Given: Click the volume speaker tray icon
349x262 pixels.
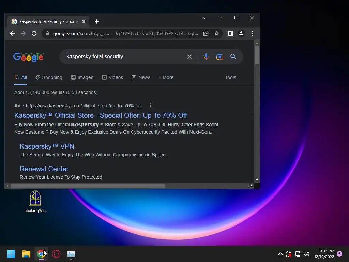Looking at the screenshot, I should coord(306,254).
